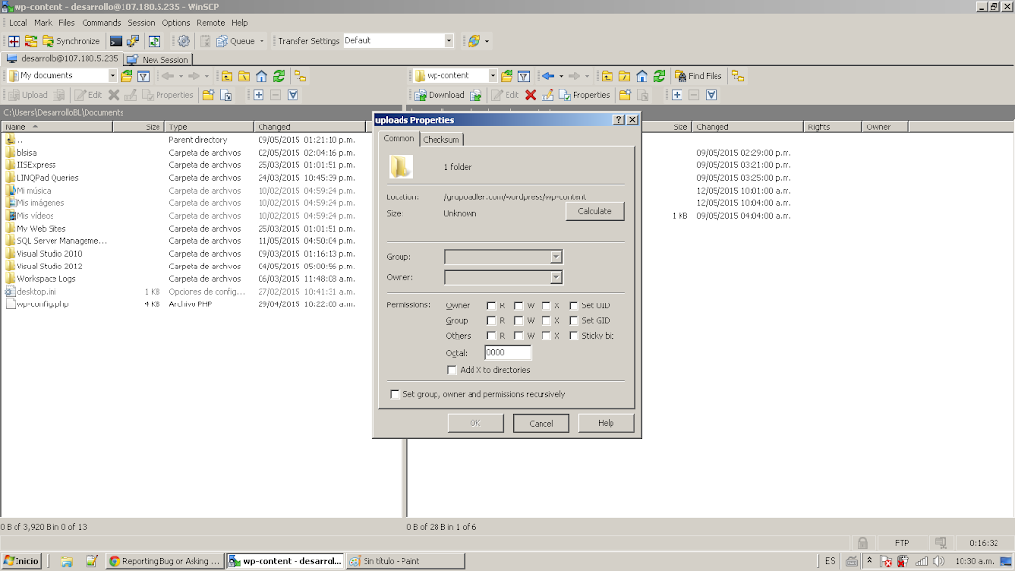
Task: Check 'Add X to directories' option
Action: [452, 370]
